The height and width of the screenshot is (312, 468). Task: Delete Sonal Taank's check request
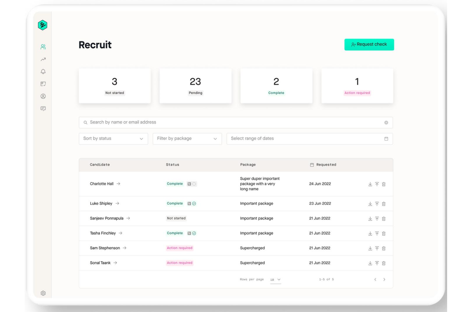pyautogui.click(x=384, y=263)
